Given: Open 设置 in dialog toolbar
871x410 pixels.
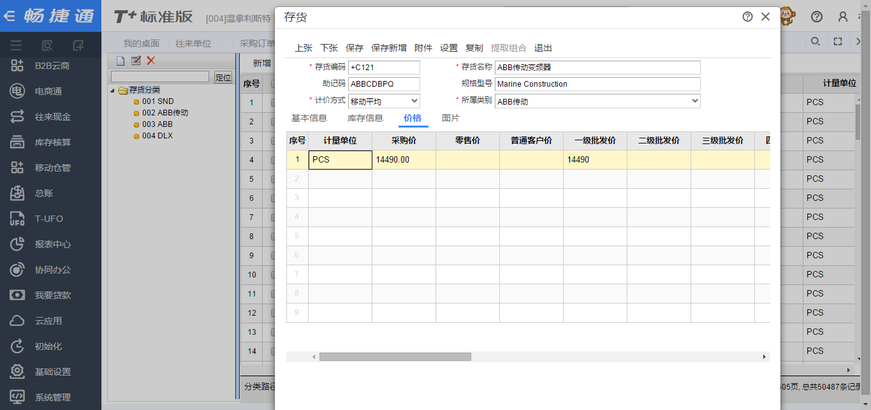Looking at the screenshot, I should click(x=449, y=48).
